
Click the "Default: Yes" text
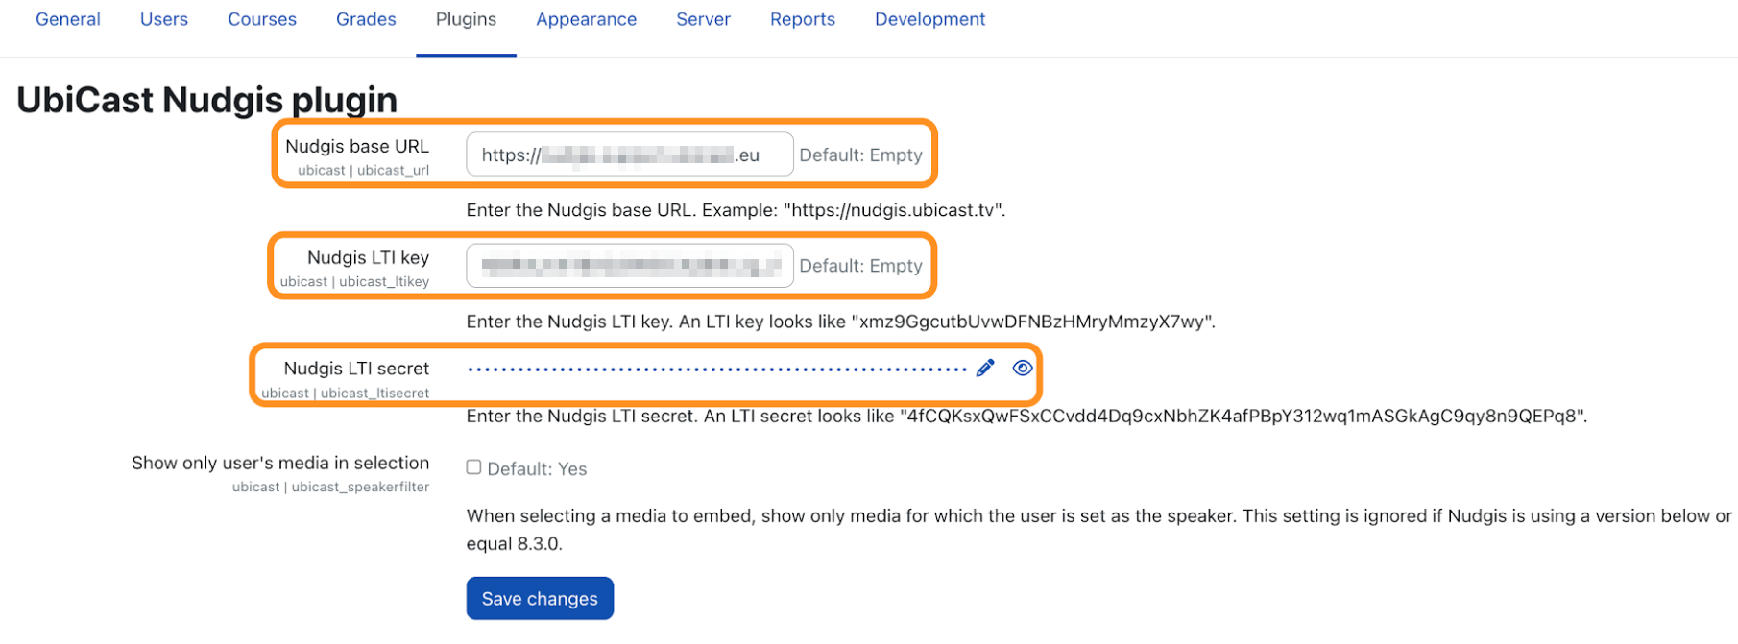click(x=537, y=469)
